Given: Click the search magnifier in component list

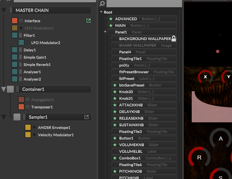Looking at the screenshot, I should (102, 4).
